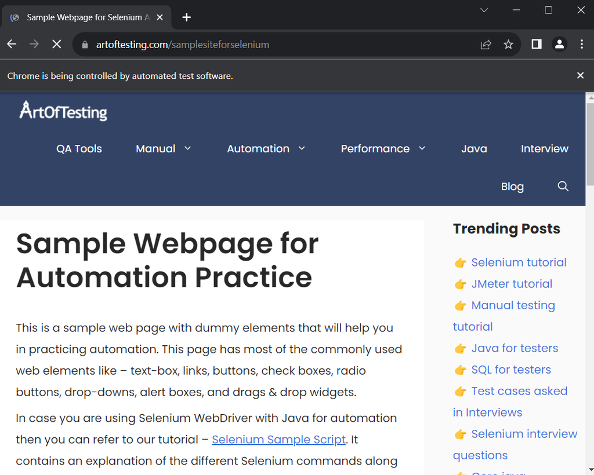Screen dimensions: 594x475
Task: Open the JMeter tutorial trending post
Action: (512, 284)
